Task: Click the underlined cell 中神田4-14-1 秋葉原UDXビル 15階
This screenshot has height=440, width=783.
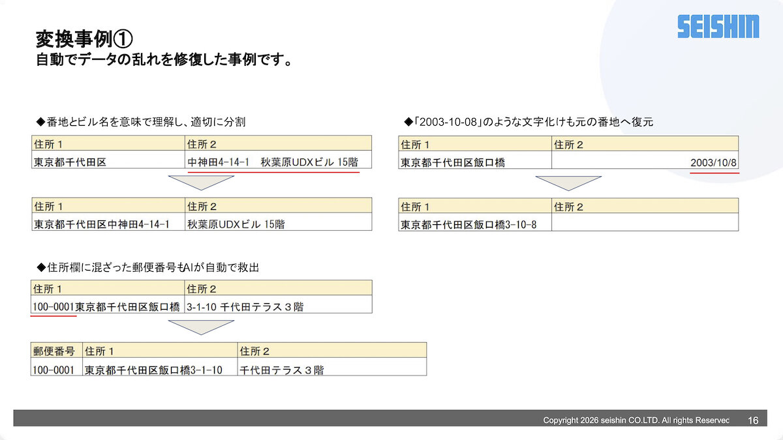Action: point(273,161)
